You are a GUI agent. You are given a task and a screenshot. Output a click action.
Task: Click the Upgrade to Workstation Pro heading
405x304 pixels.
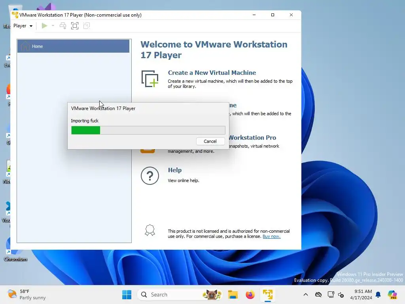click(252, 137)
